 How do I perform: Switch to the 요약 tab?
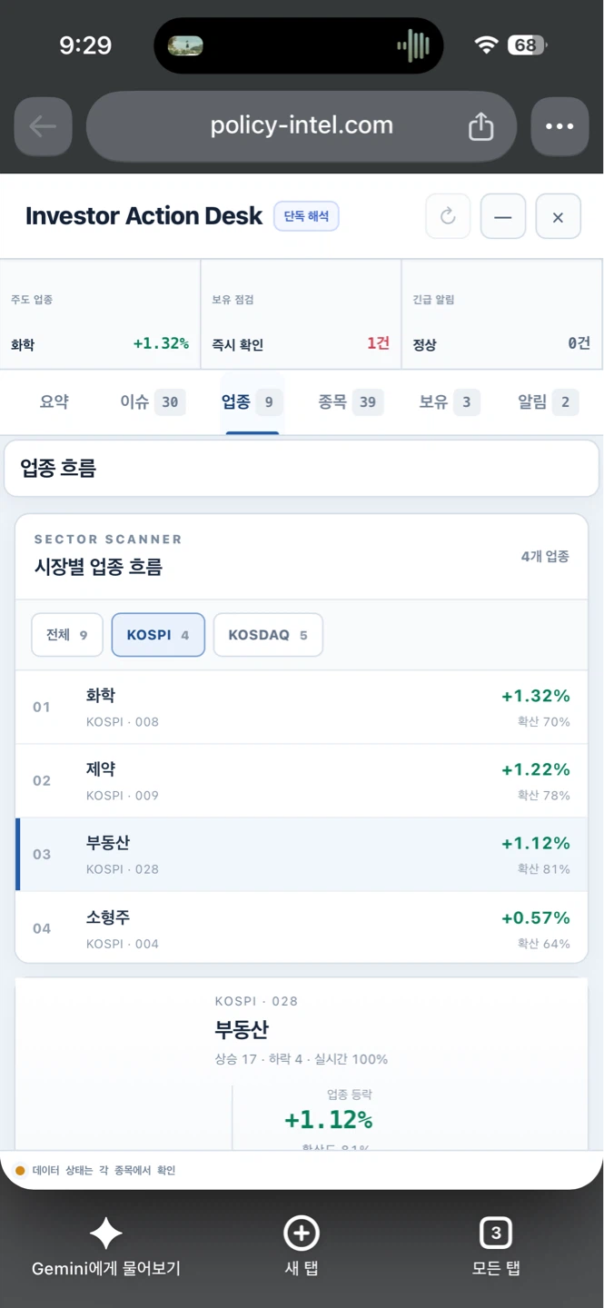tap(54, 401)
